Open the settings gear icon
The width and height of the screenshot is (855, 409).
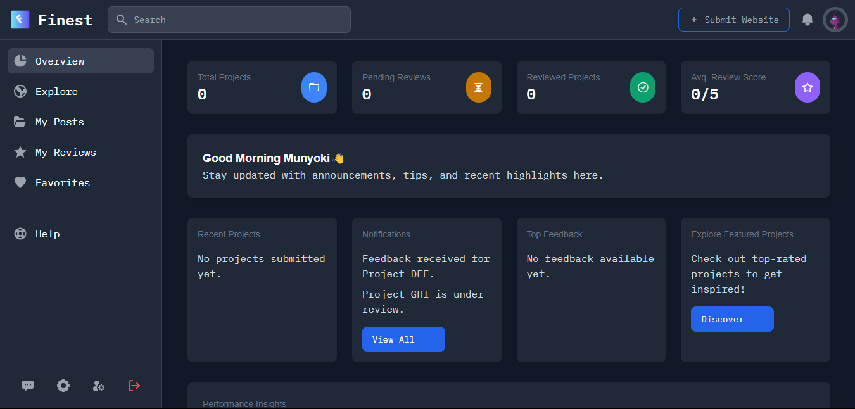pyautogui.click(x=63, y=386)
